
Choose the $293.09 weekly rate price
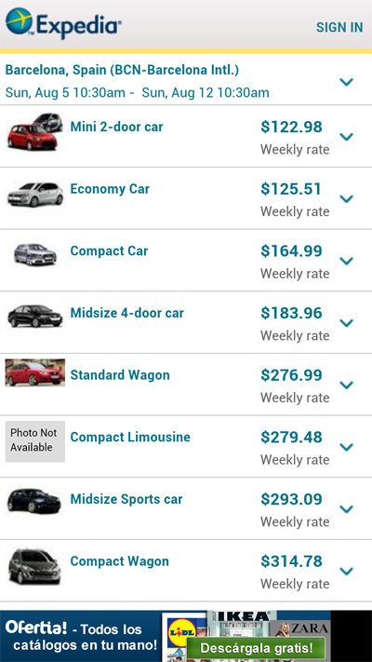pos(291,499)
